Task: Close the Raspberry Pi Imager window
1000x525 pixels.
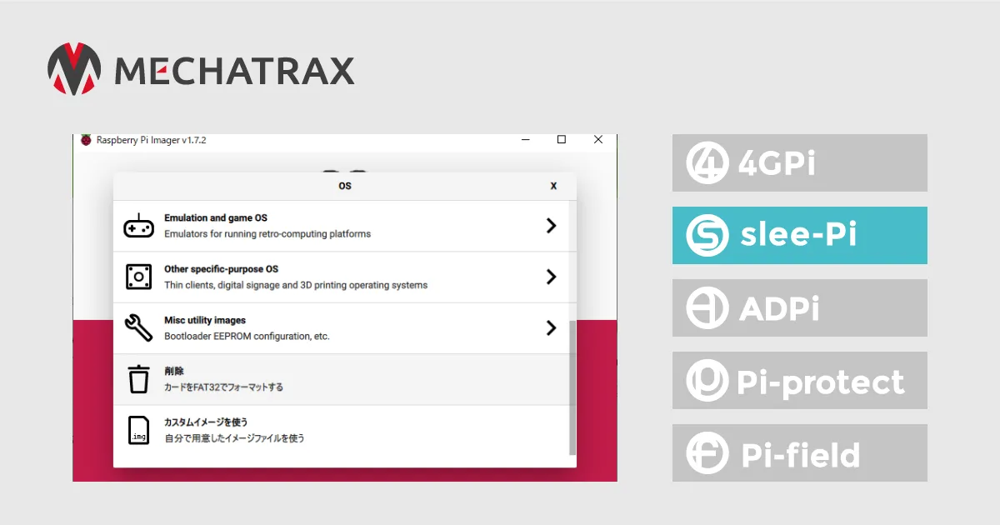Action: tap(597, 140)
